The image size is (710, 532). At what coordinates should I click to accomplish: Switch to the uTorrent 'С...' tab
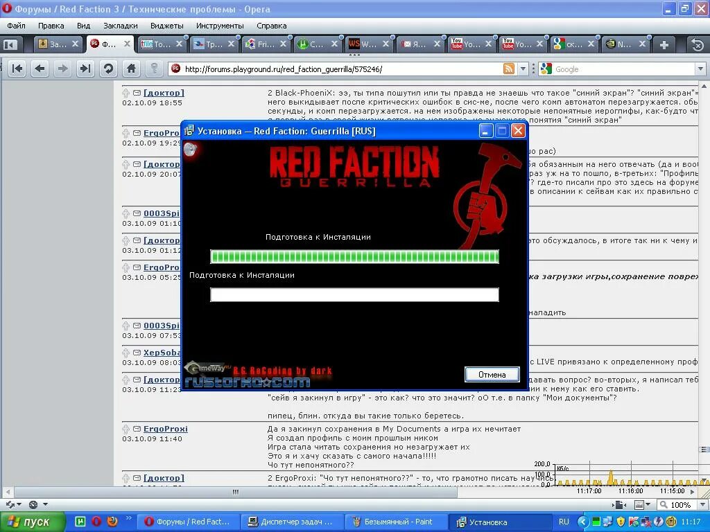317,44
